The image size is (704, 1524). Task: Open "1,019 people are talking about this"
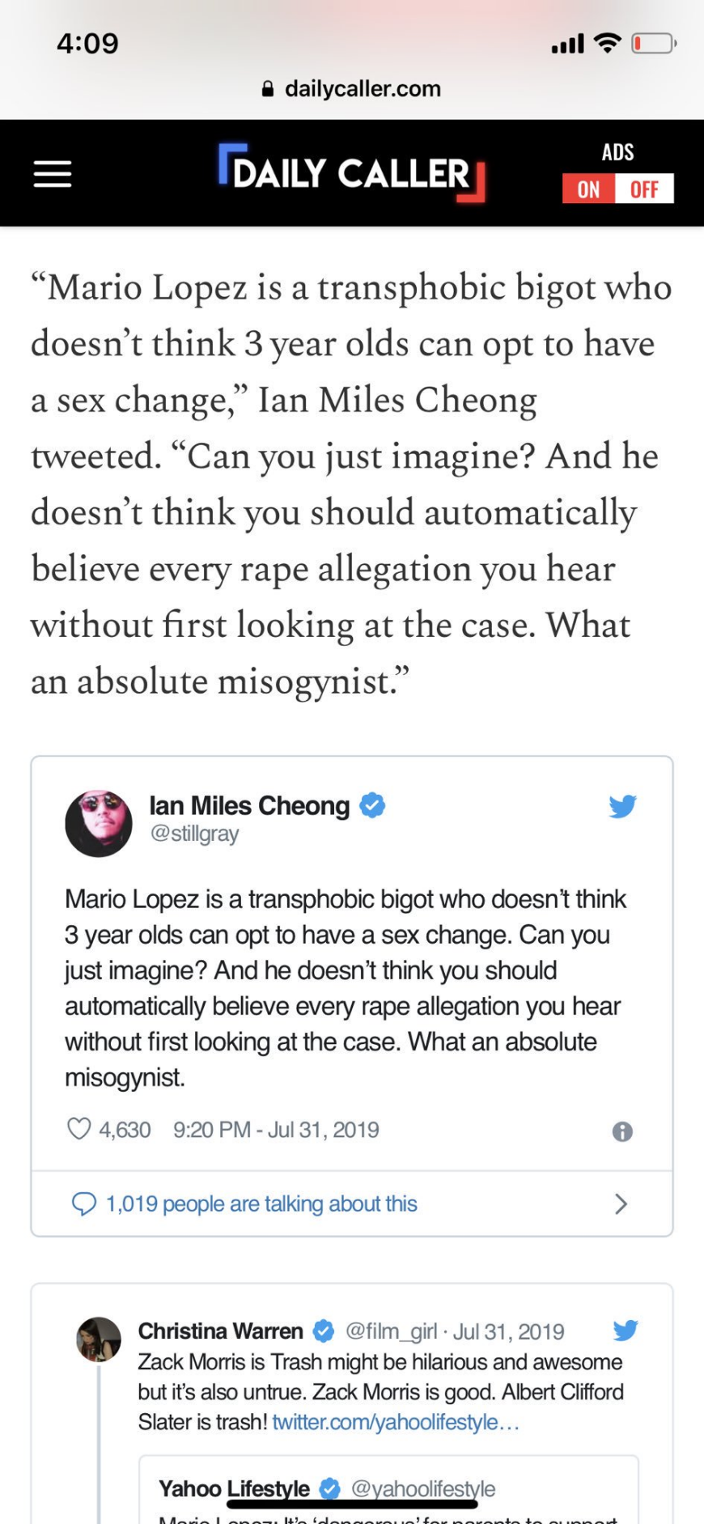click(261, 1204)
